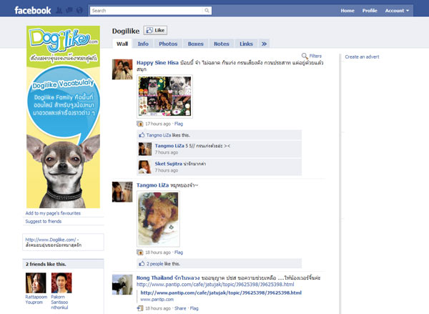The image size is (429, 314).
Task: Open the notifications globe icon
Action: click(79, 11)
